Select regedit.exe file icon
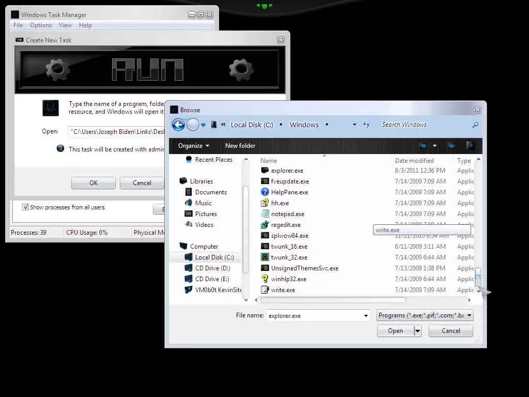The height and width of the screenshot is (397, 529). tap(265, 224)
